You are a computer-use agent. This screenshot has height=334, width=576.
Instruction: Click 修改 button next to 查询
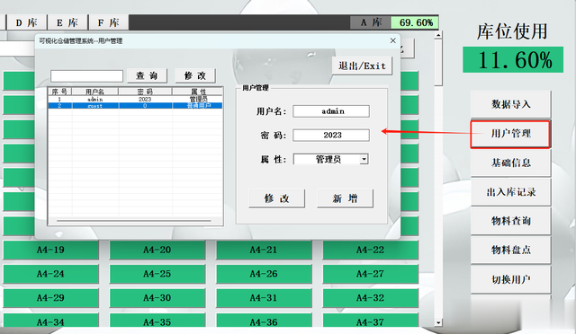195,76
